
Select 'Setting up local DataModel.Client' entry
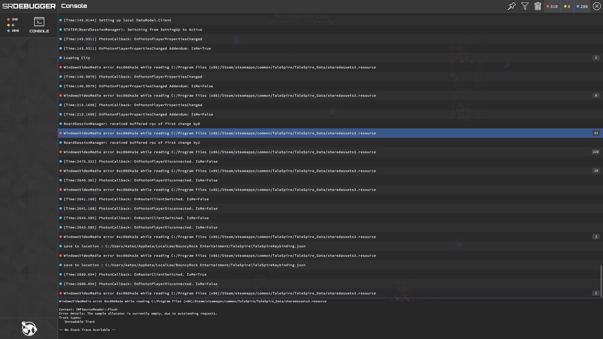point(330,20)
